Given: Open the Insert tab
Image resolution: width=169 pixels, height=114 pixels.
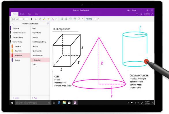Looking at the screenshot, I should pyautogui.click(x=22, y=14).
